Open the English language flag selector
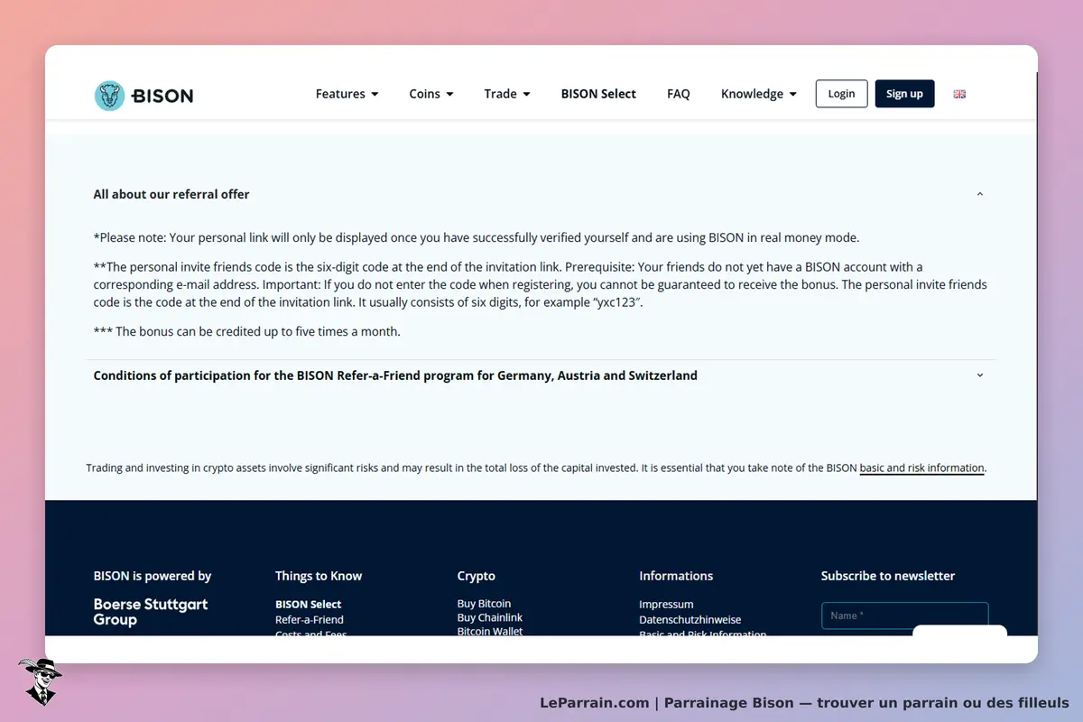The image size is (1083, 722). (959, 94)
